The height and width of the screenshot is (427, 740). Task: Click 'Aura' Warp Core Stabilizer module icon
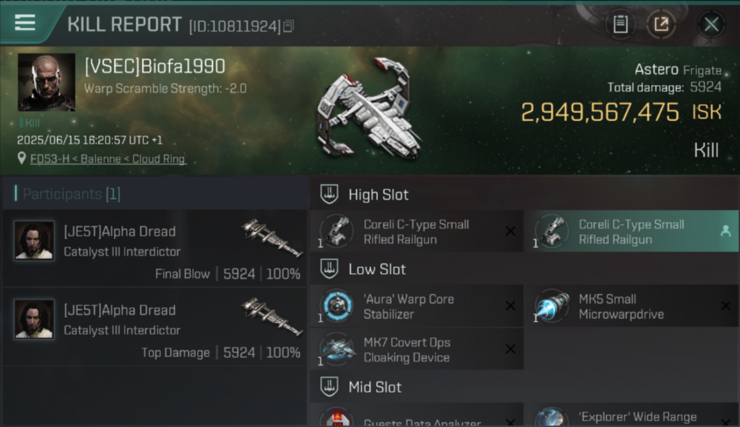point(336,306)
